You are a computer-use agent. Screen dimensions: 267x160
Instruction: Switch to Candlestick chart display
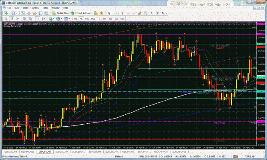tap(12, 19)
